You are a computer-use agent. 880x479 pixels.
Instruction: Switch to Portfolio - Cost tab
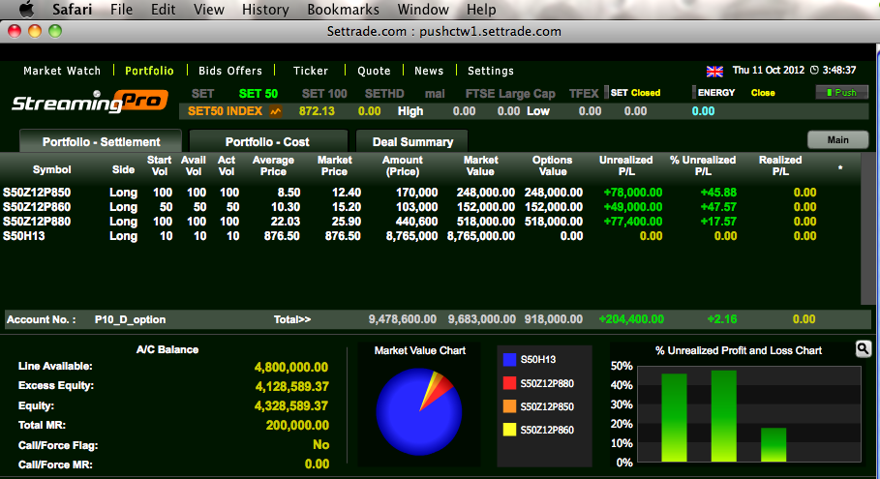(268, 141)
